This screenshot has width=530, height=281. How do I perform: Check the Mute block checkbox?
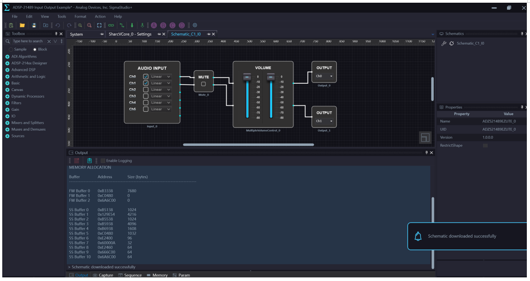point(204,84)
